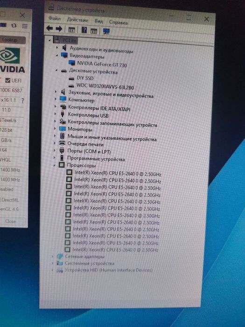Click the network icon beside Сетевые адаптеры
Image resolution: width=245 pixels, height=327 pixels.
pyautogui.click(x=60, y=256)
